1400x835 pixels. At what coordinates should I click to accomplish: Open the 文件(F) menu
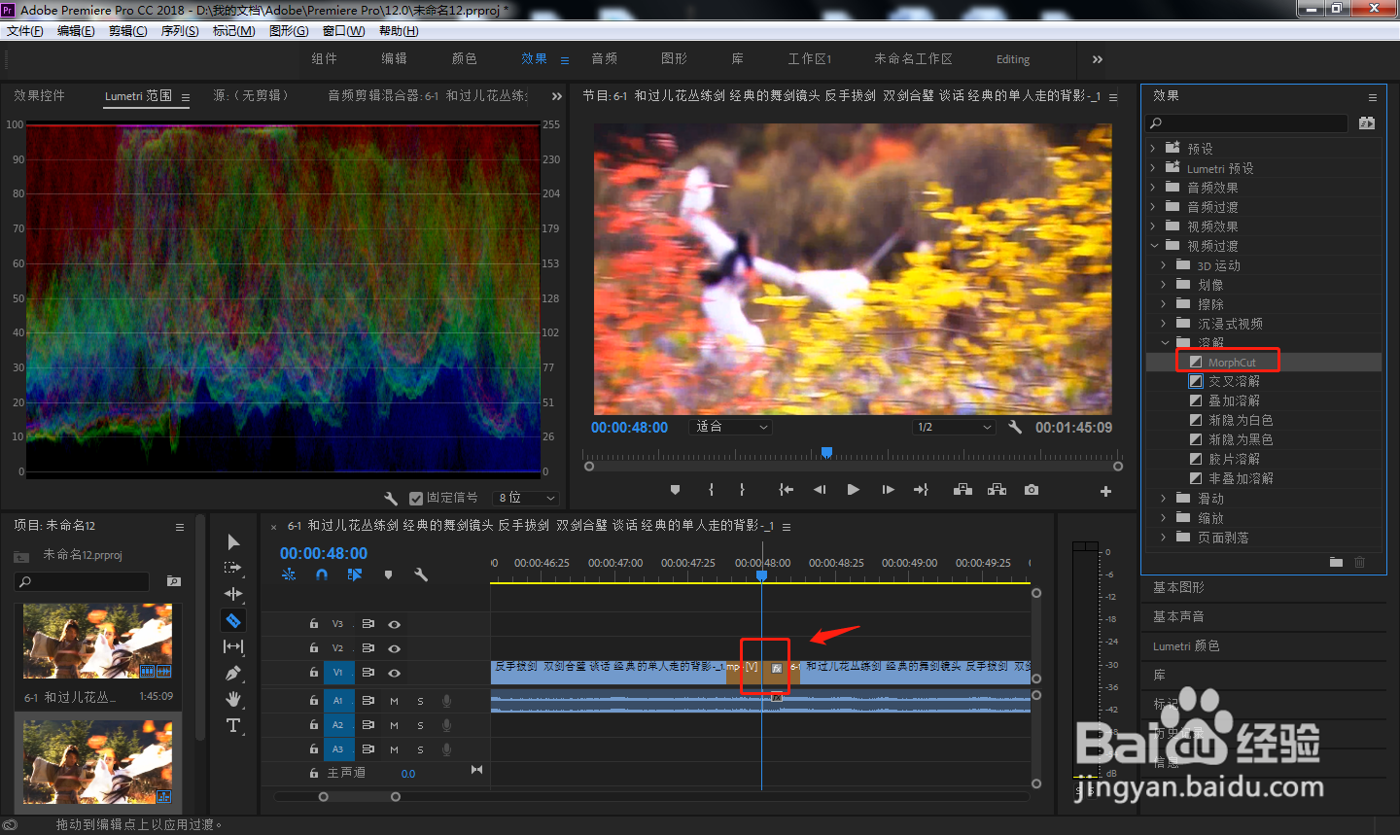pyautogui.click(x=25, y=31)
